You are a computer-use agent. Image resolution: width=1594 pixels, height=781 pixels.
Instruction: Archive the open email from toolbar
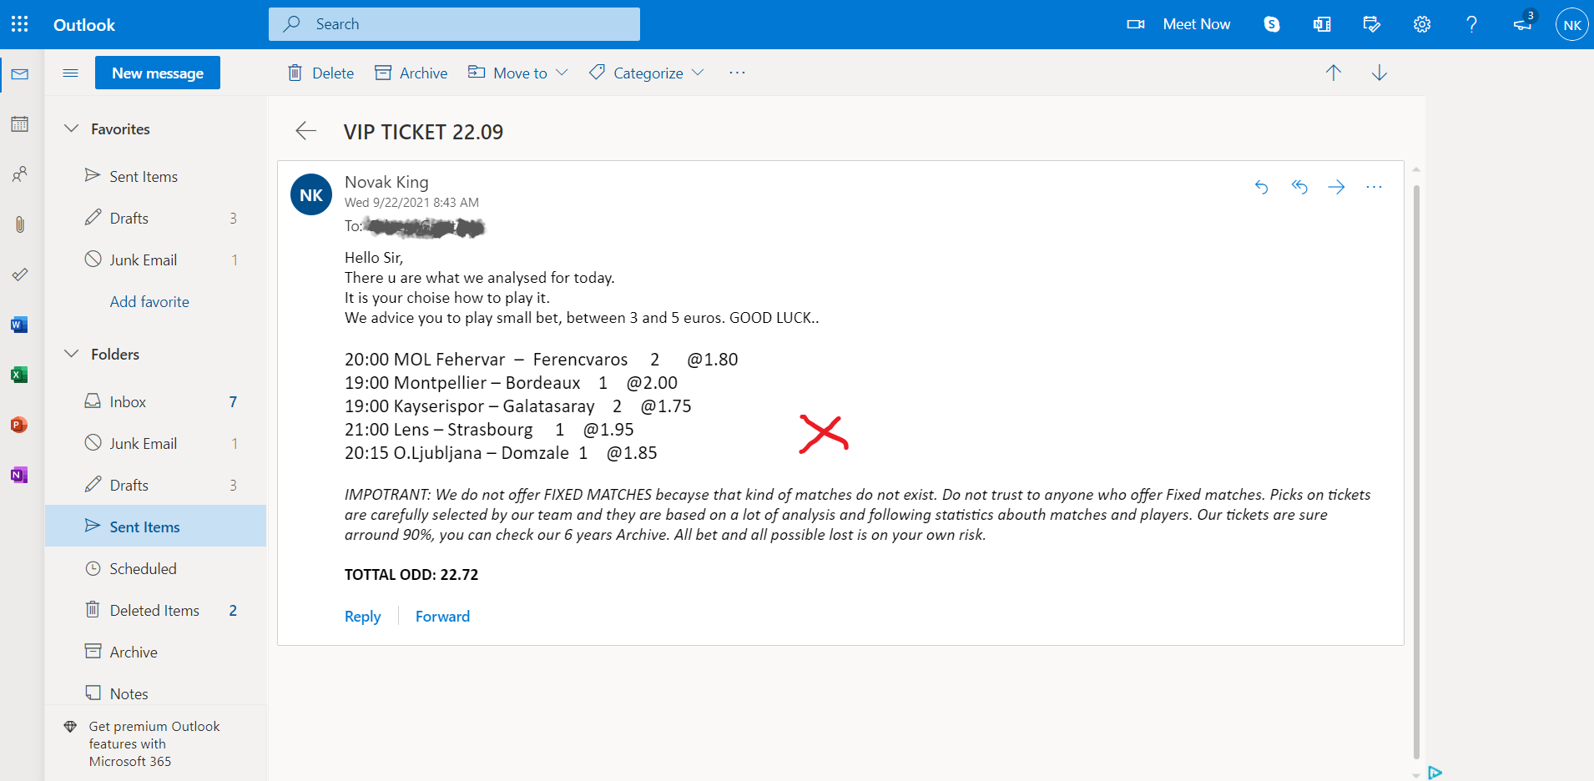click(411, 73)
